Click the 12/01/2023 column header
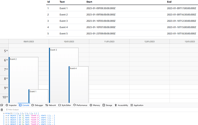Viewport: 198px width, 125px height. (x=149, y=42)
